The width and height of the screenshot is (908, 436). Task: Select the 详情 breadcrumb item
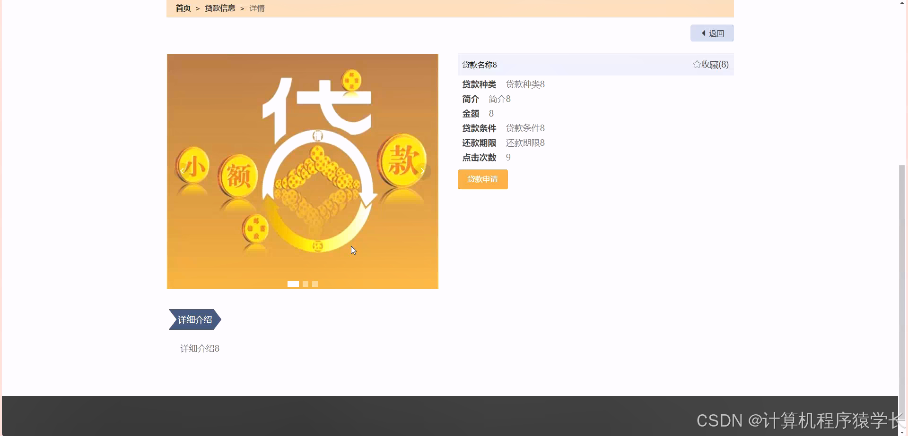(x=257, y=8)
